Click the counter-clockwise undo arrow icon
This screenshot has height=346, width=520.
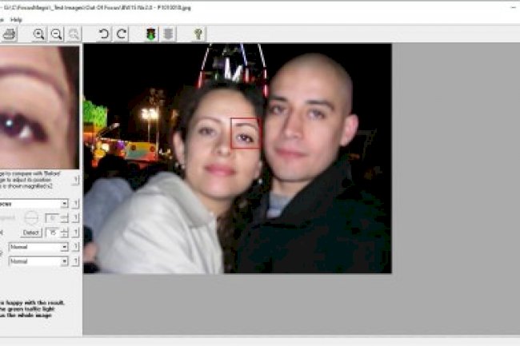click(103, 34)
